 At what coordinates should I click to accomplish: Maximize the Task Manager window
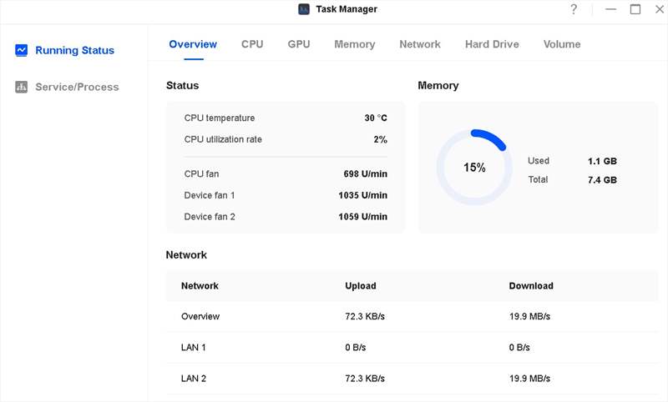(635, 9)
